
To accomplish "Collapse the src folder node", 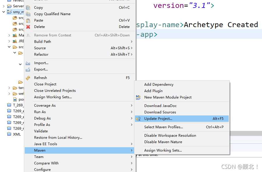I will [9, 47].
